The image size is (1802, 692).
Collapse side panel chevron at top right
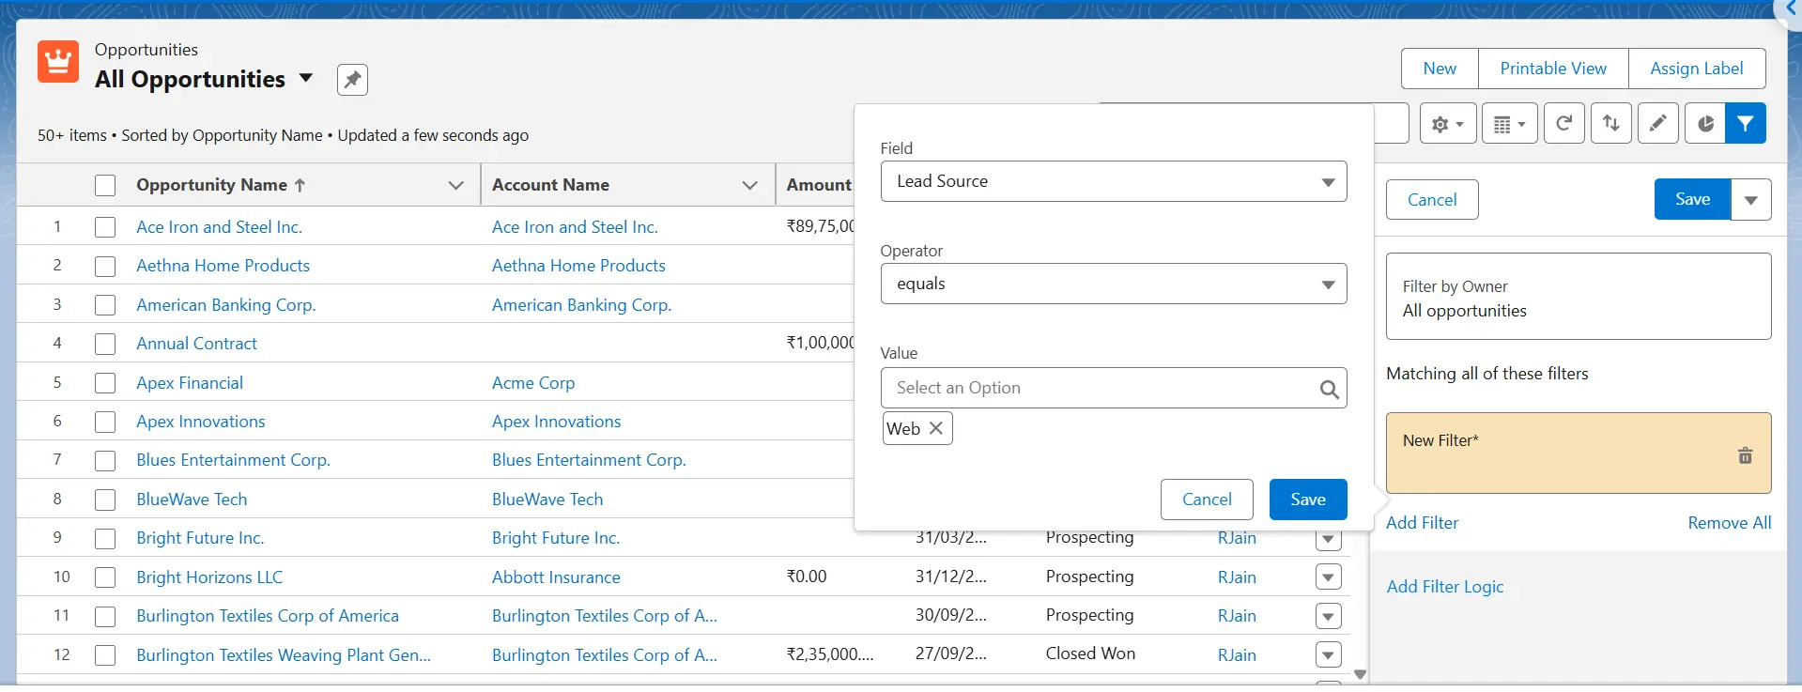1790,8
